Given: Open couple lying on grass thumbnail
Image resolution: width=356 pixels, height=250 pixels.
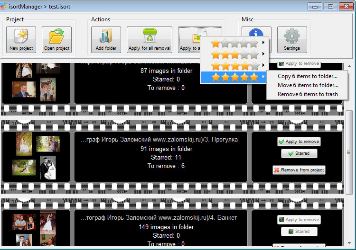Looking at the screenshot, I should (x=24, y=168).
